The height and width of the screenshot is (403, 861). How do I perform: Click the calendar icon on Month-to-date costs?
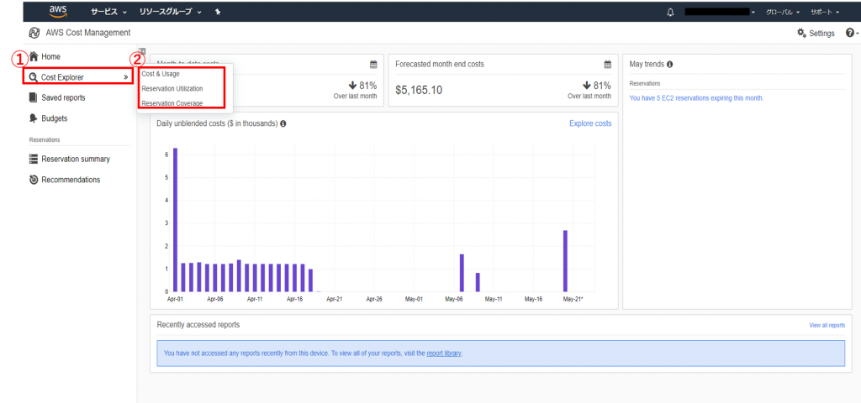pyautogui.click(x=373, y=64)
